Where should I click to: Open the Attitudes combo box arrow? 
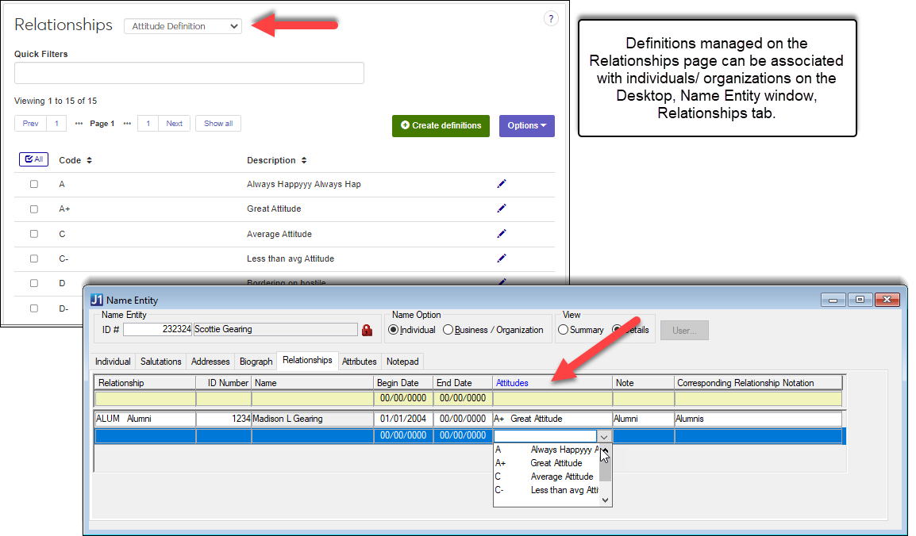[x=604, y=436]
